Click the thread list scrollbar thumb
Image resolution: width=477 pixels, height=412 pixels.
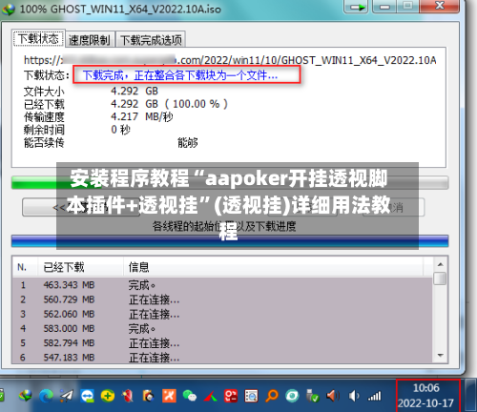[441, 278]
